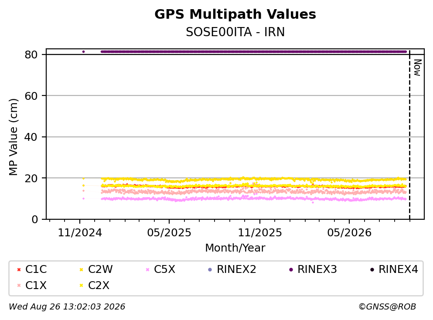
Task: Click the 05/2025 x-axis tick label
Action: [x=169, y=233]
